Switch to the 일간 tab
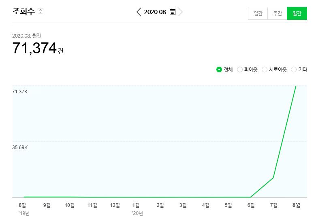 pyautogui.click(x=258, y=13)
